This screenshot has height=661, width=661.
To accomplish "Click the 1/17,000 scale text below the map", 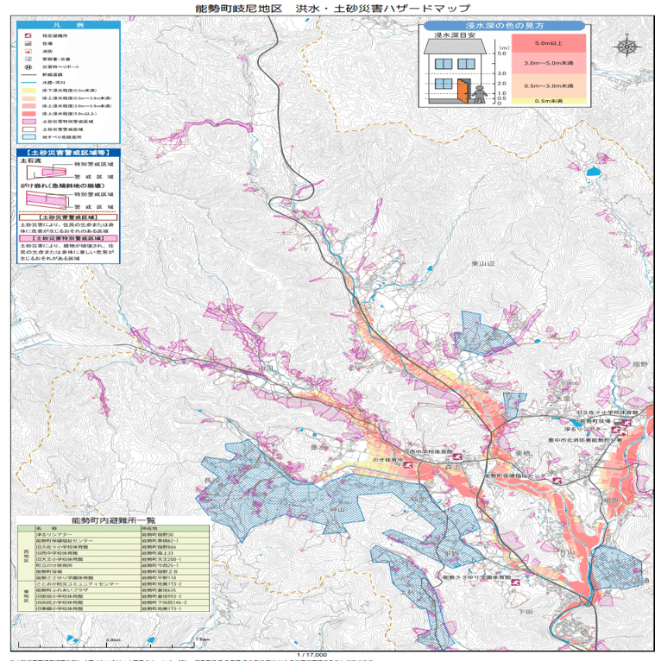I will click(312, 655).
